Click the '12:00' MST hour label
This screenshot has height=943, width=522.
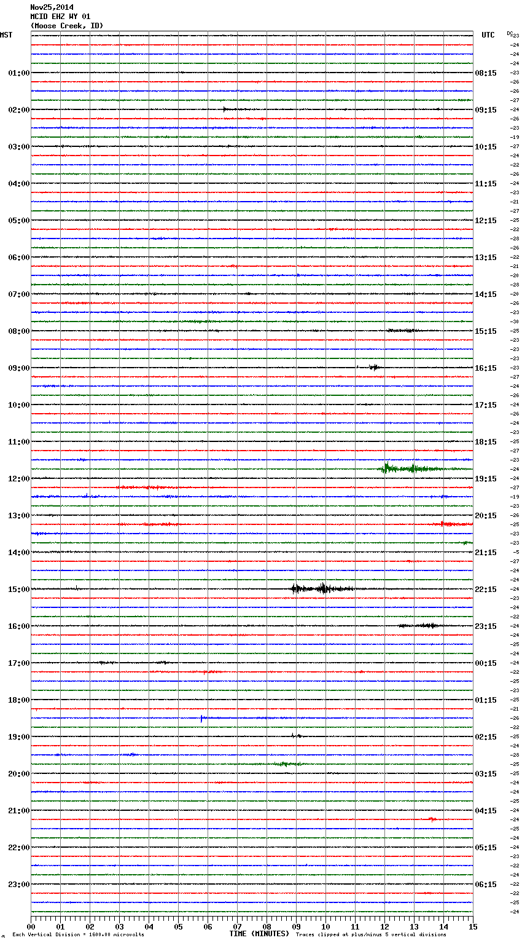coord(19,479)
